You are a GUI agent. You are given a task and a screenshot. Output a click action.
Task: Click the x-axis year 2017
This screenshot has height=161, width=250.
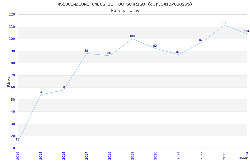point(86,156)
